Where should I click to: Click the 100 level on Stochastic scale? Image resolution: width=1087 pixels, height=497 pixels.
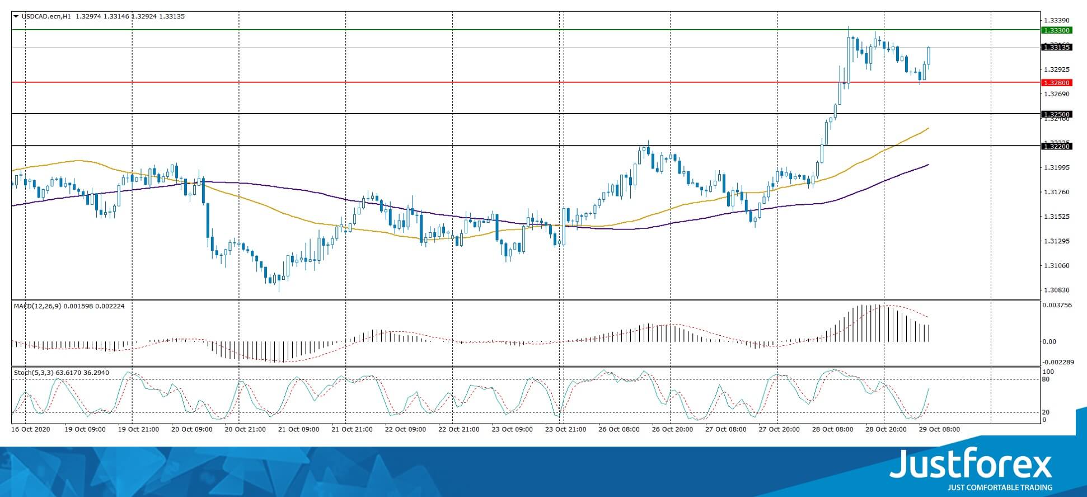(x=1049, y=372)
